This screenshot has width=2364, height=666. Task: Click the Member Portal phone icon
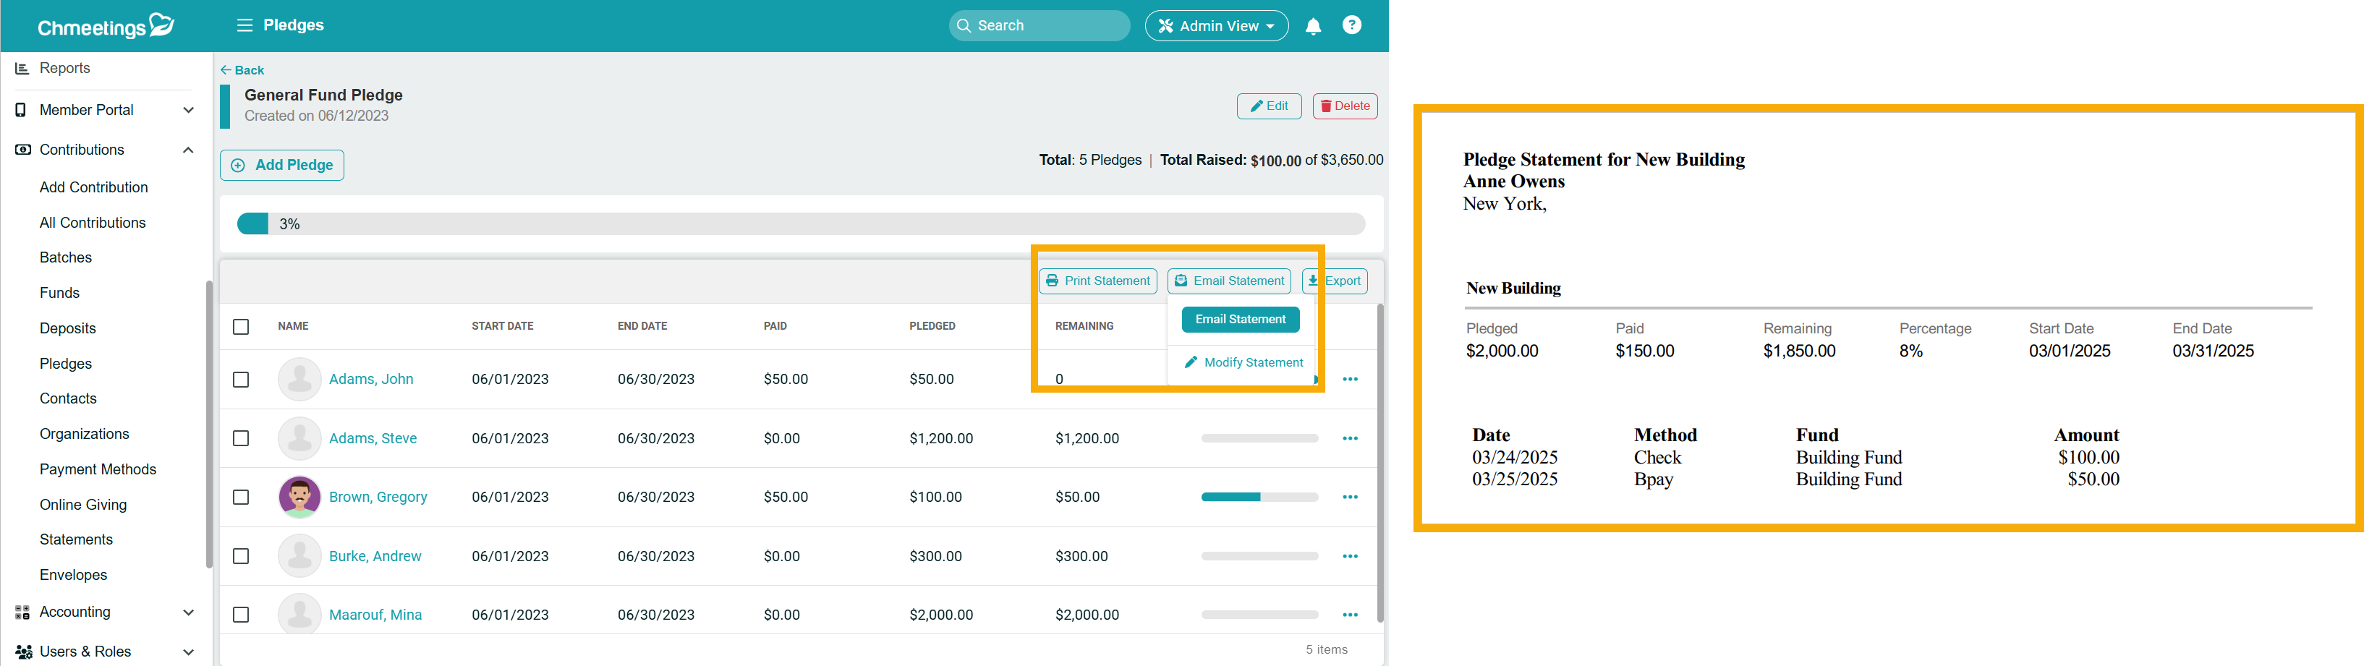click(x=21, y=110)
